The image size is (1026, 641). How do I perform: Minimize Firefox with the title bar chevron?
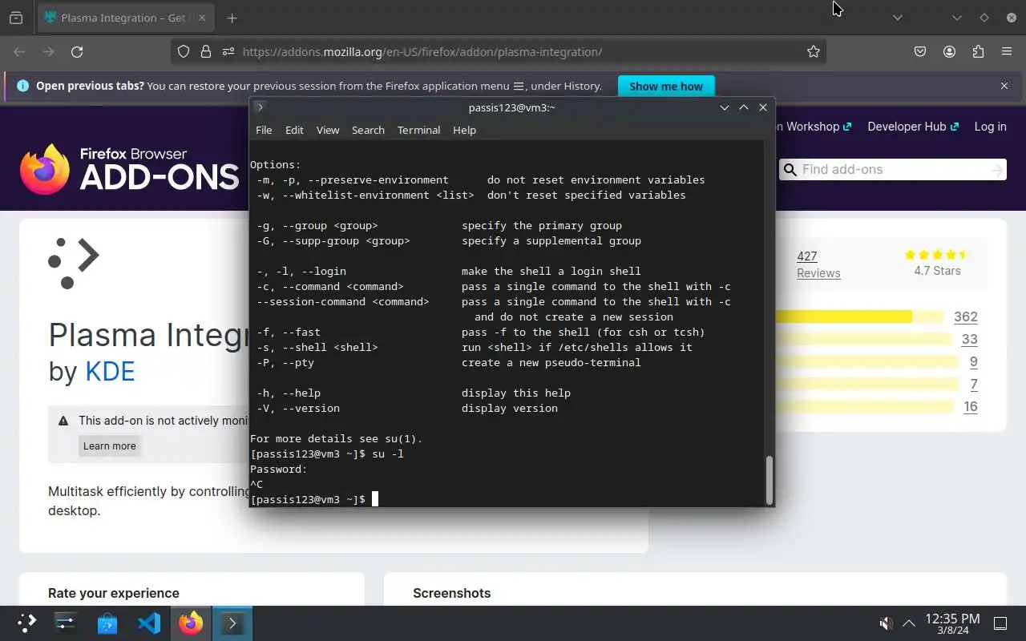coord(956,18)
